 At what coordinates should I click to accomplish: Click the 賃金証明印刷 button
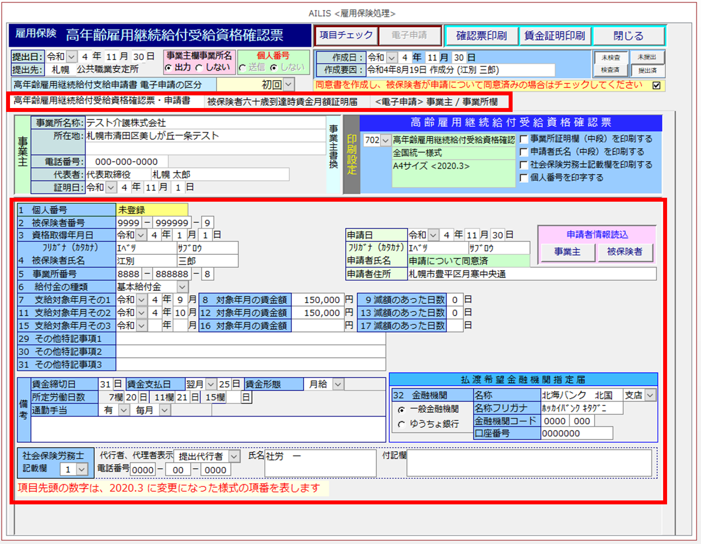pos(554,36)
